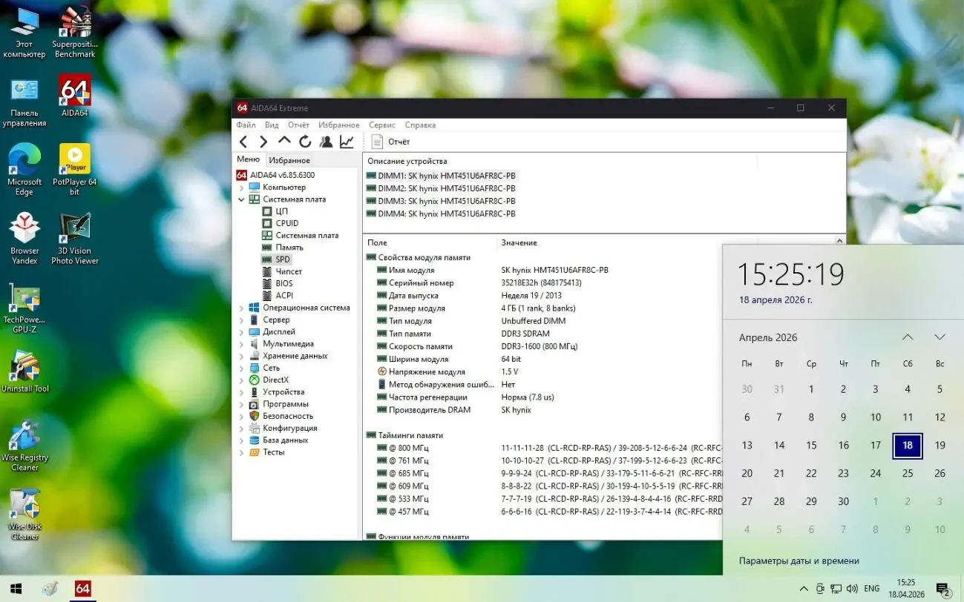Select the CPUID tree item
The image size is (964, 602).
pyautogui.click(x=286, y=223)
